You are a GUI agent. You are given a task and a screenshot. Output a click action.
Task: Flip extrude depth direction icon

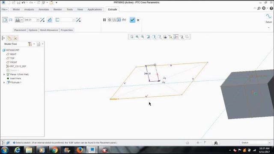(42, 20)
